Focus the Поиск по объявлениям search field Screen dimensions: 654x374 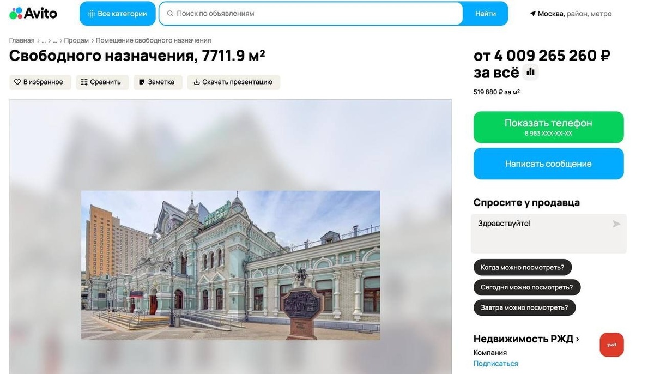[311, 14]
